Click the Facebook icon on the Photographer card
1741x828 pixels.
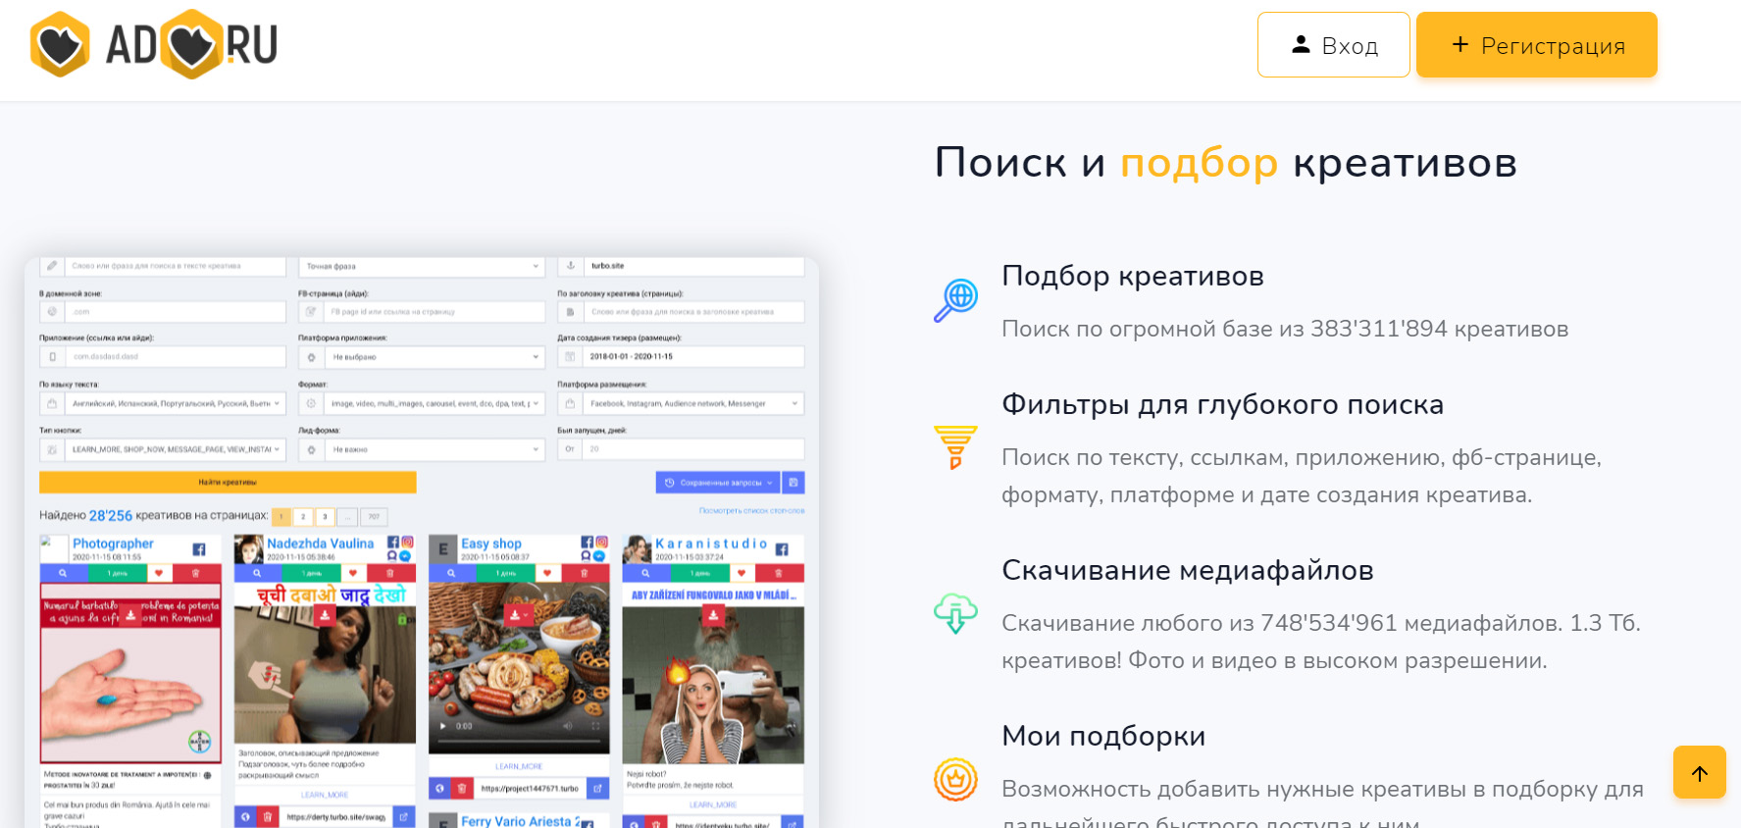point(199,549)
